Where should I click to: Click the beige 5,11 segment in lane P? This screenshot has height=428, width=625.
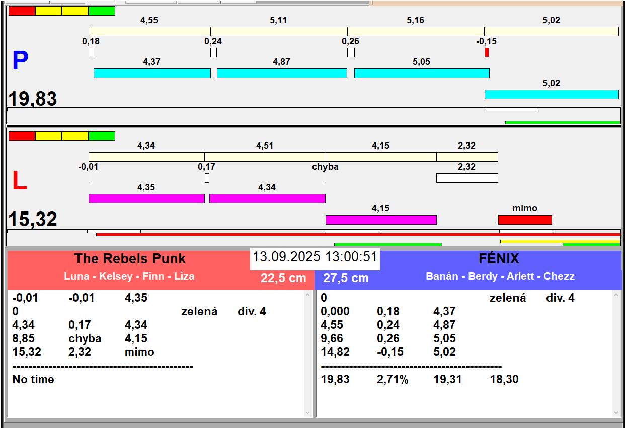(x=279, y=31)
